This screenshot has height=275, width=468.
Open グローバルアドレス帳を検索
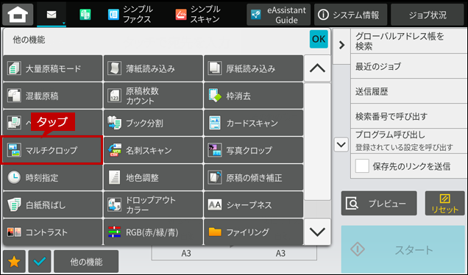(x=409, y=41)
